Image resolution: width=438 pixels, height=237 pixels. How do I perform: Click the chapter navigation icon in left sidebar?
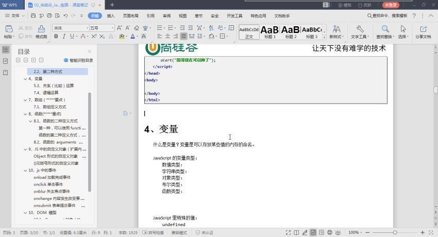click(5, 61)
